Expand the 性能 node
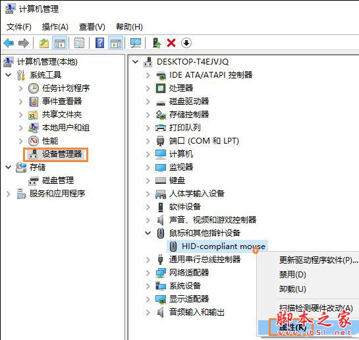This screenshot has width=359, height=340. (21, 141)
